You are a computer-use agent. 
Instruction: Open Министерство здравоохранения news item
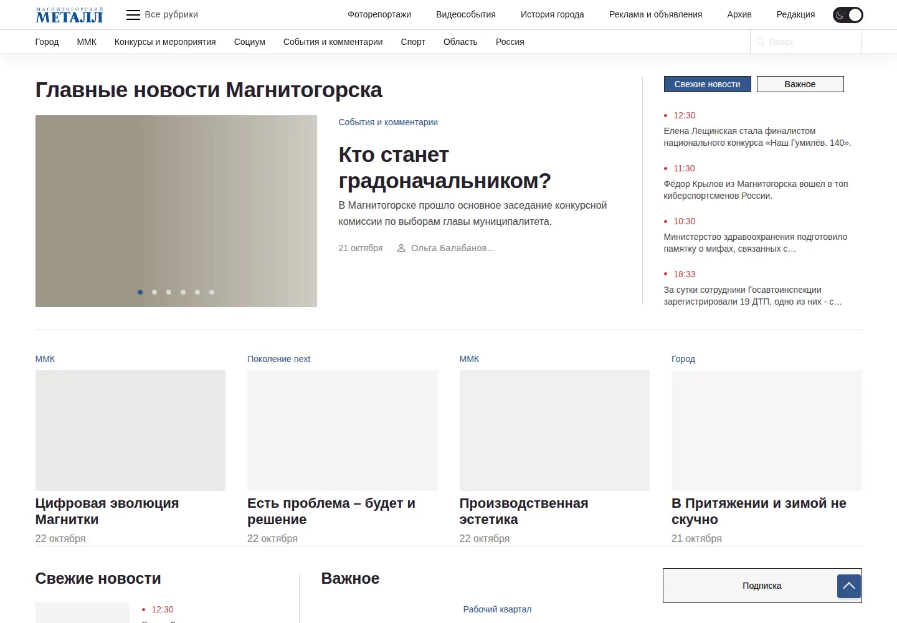coord(756,243)
